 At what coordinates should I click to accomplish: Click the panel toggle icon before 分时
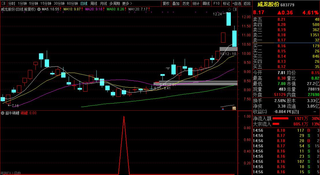coord(3,3)
